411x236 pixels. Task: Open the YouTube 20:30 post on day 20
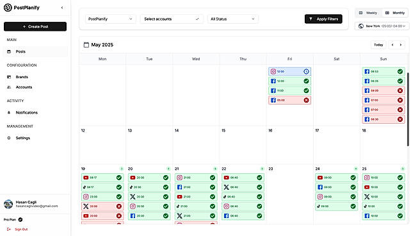149,178
